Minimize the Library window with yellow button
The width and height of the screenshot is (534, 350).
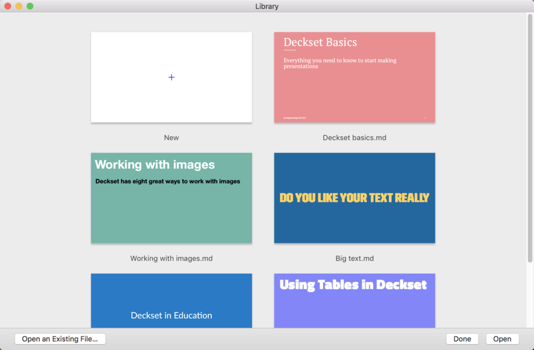pos(19,6)
